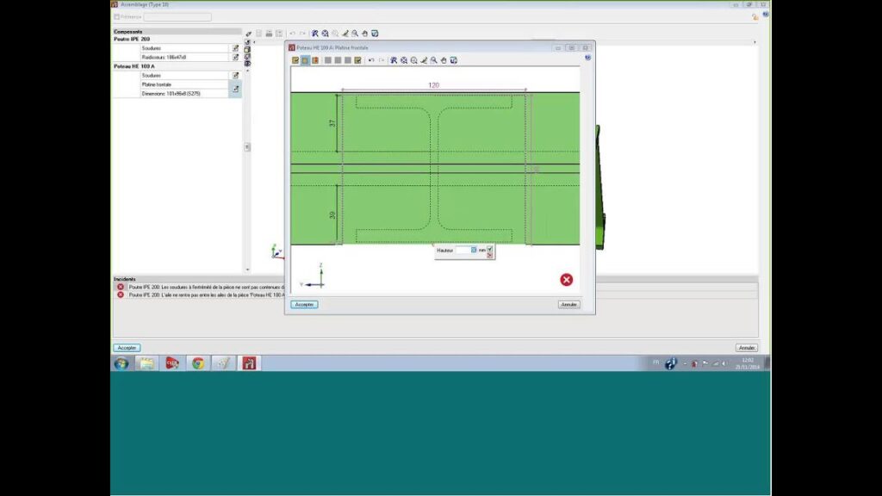Click the Hauteur input field
The height and width of the screenshot is (496, 882).
465,250
